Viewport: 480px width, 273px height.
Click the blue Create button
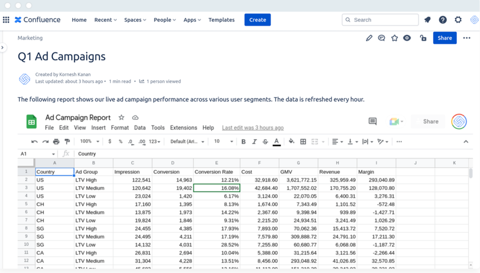click(x=257, y=20)
